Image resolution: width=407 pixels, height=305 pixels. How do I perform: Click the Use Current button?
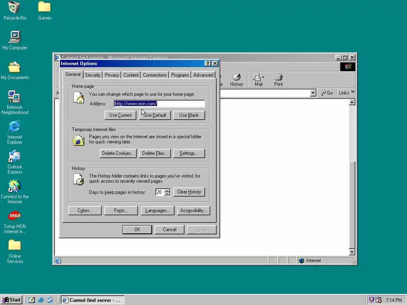[x=120, y=115]
